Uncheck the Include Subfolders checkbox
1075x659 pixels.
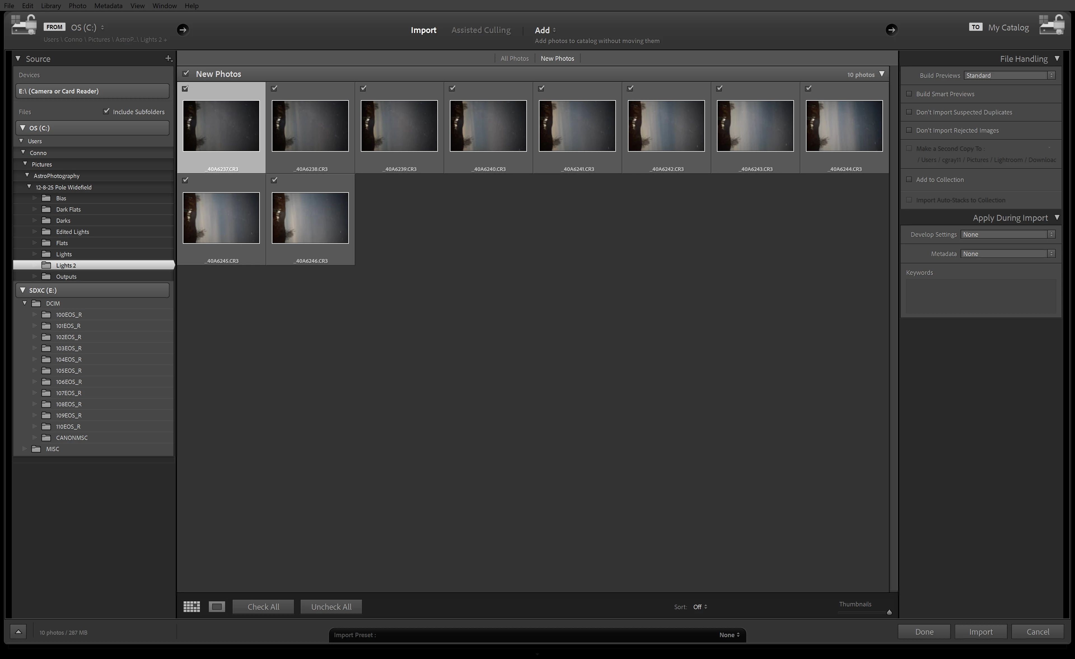point(106,111)
